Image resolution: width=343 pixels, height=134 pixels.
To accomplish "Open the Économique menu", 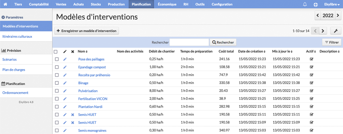I will click(167, 4).
